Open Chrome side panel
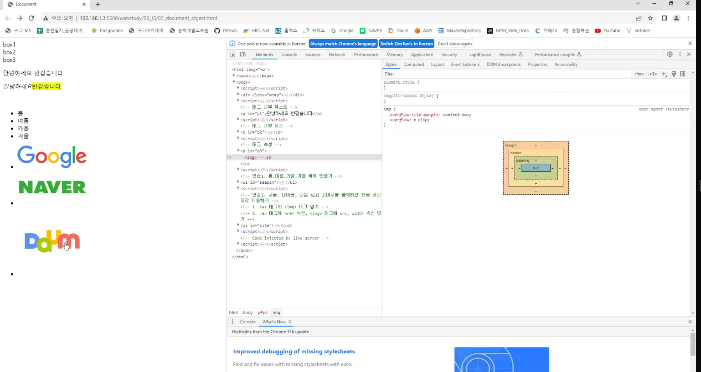The width and height of the screenshot is (701, 372). click(665, 18)
